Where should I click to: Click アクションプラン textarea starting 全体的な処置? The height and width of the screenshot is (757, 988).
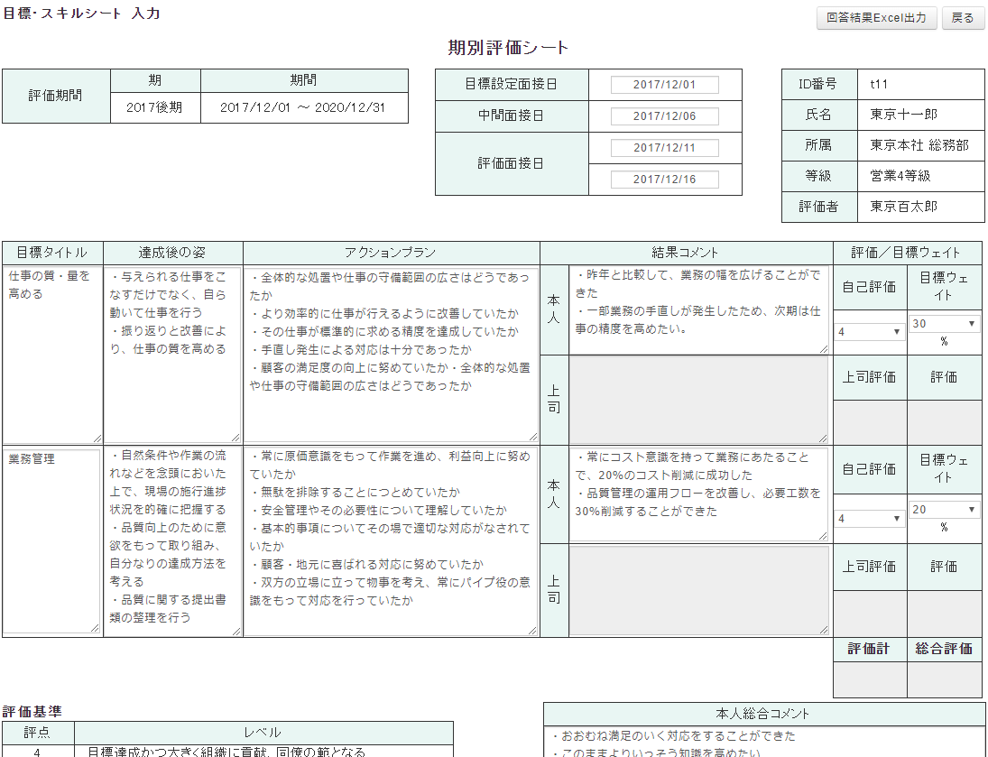coord(392,355)
